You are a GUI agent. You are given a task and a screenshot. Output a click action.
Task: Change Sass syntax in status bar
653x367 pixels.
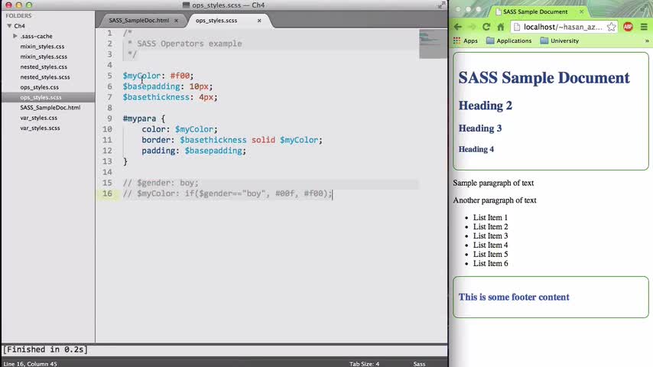tap(419, 364)
